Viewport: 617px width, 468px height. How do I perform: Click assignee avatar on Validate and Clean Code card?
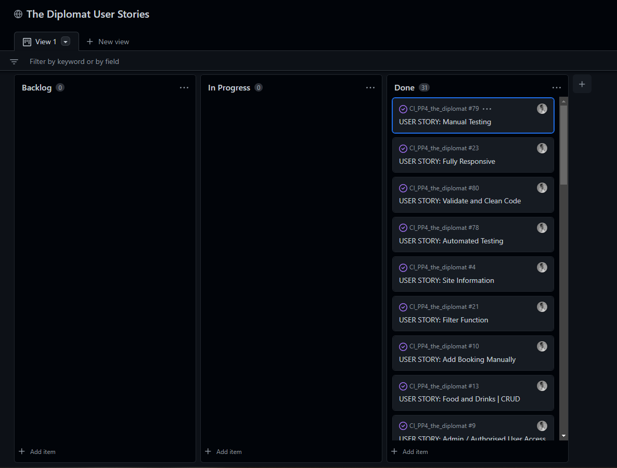[542, 188]
